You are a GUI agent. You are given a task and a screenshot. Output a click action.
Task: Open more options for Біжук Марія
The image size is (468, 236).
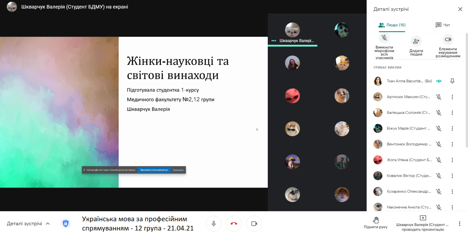tap(452, 129)
